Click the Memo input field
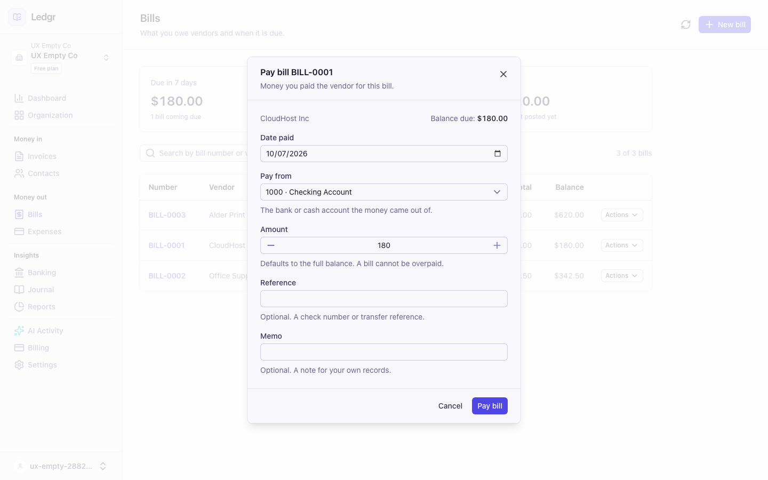 (x=384, y=352)
